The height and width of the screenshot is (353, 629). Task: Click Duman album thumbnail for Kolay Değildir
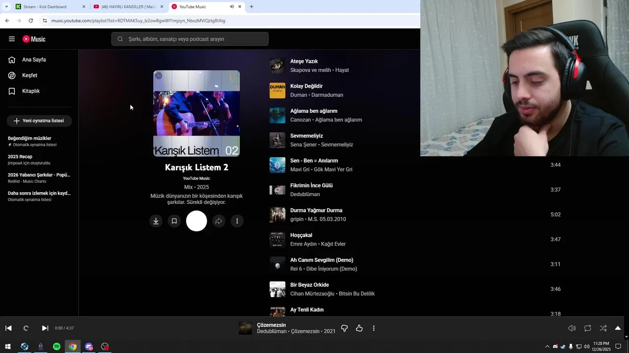(277, 91)
